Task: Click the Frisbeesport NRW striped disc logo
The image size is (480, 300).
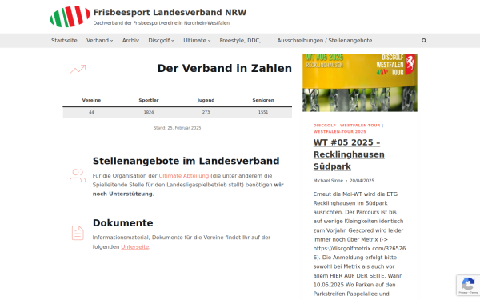Action: (70, 17)
